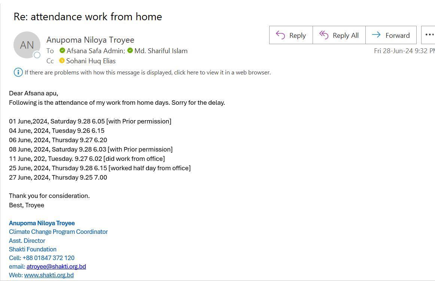435x281 pixels.
Task: Click the AN sender avatar
Action: tap(27, 45)
